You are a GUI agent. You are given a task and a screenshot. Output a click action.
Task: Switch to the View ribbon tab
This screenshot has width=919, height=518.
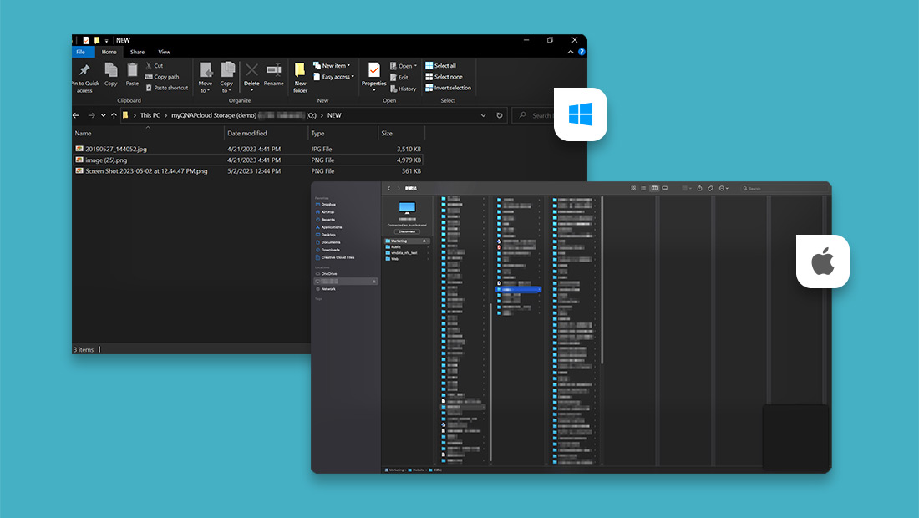pos(165,53)
